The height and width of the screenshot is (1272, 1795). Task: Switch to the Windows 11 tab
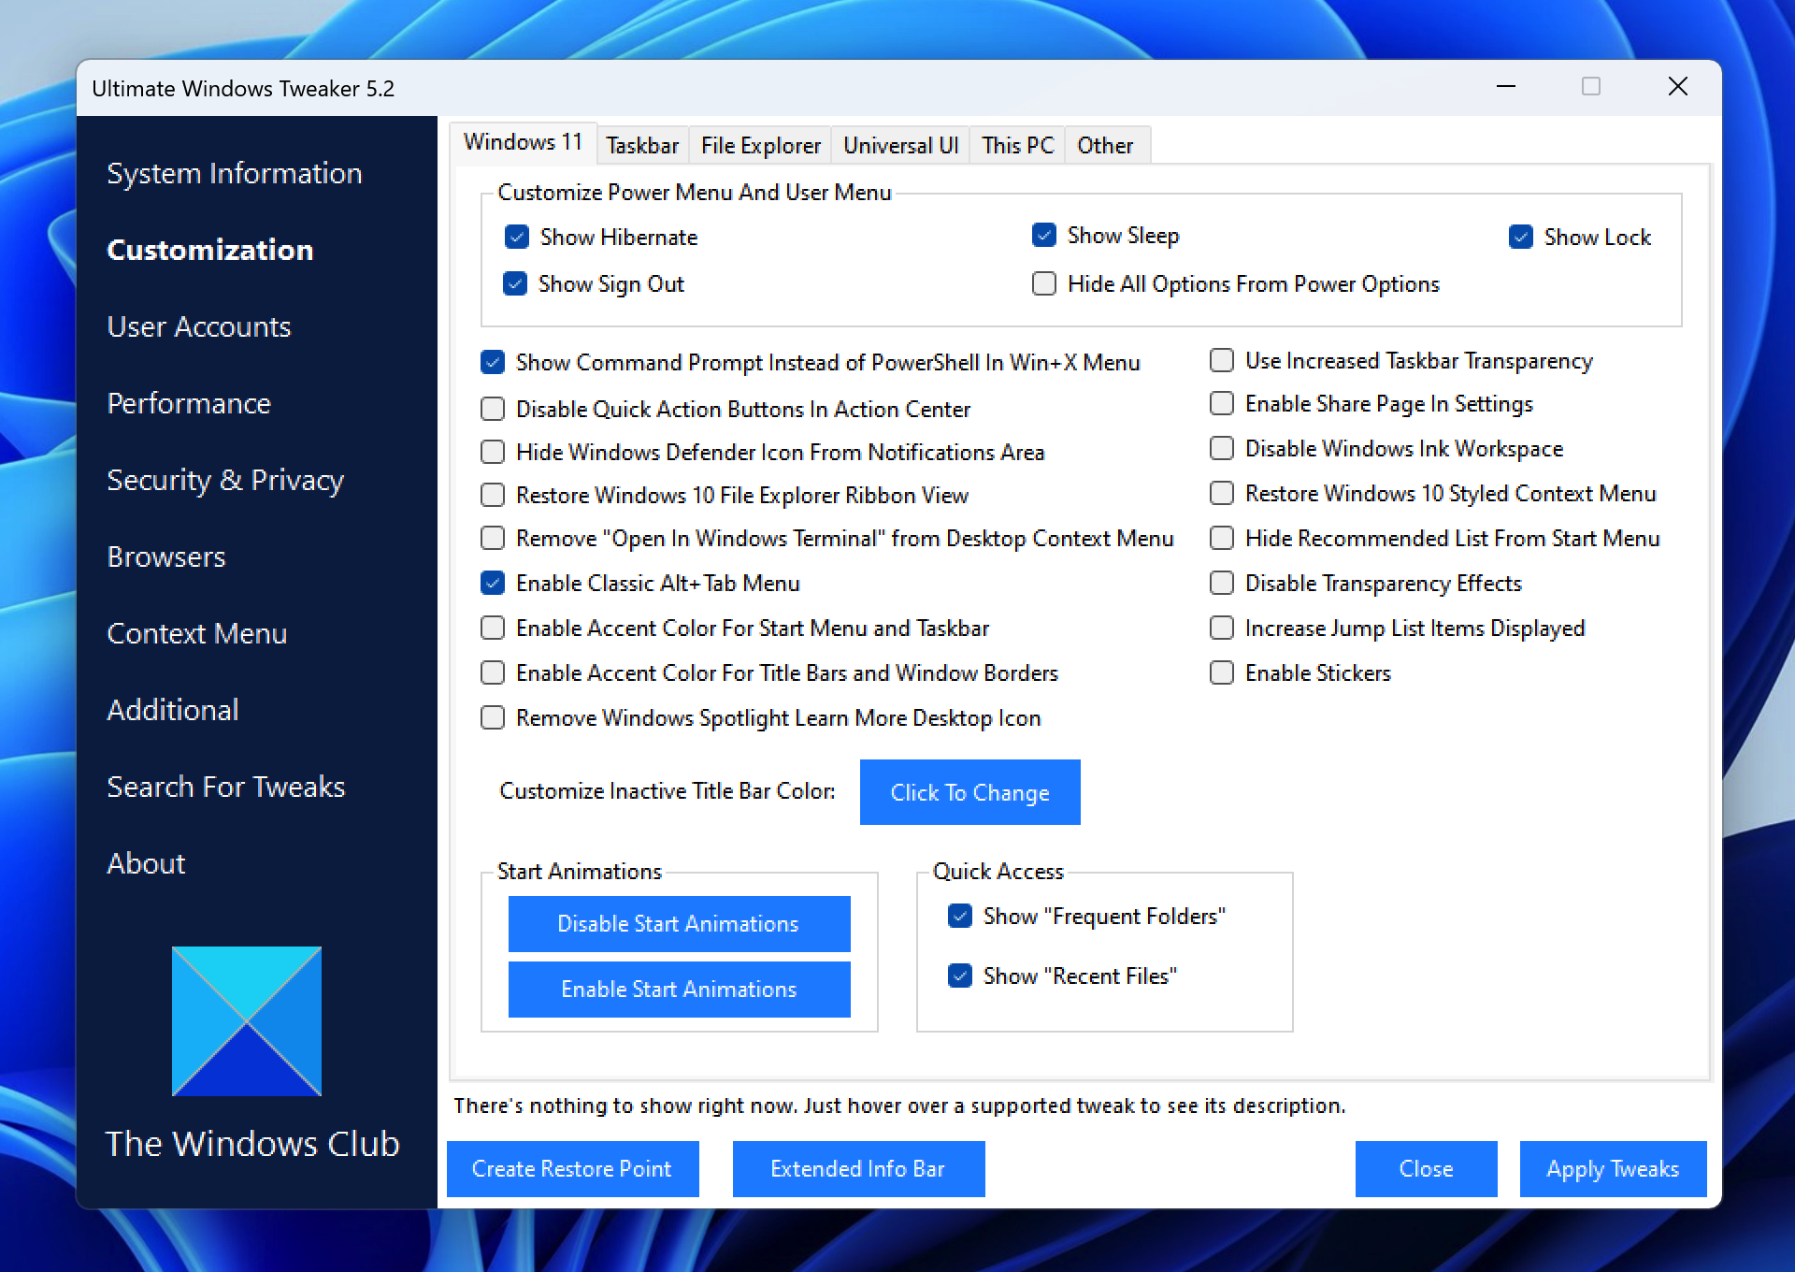click(524, 142)
